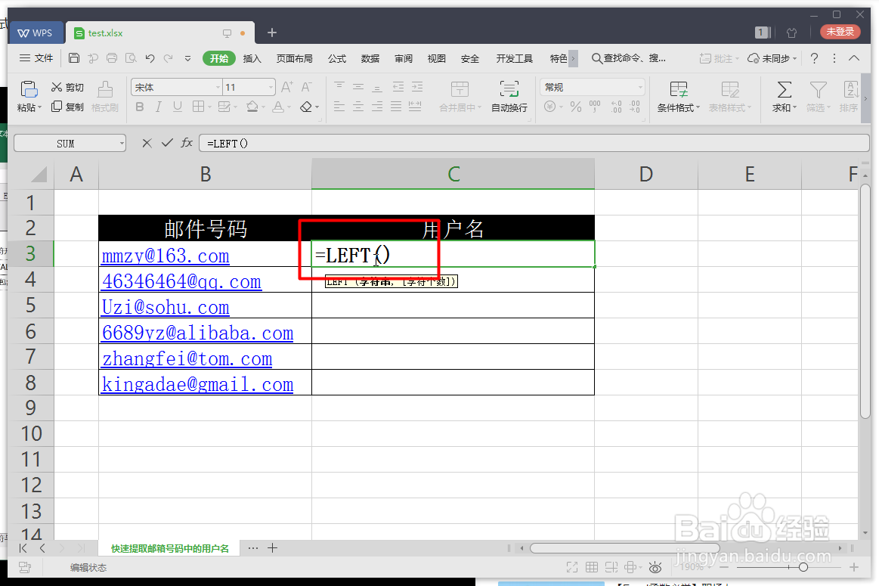Increase font size with A+ icon
Screen dimensions: 879x586
[287, 87]
